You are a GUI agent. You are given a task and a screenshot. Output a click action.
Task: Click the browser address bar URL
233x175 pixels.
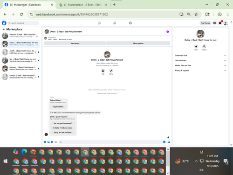coord(72,14)
